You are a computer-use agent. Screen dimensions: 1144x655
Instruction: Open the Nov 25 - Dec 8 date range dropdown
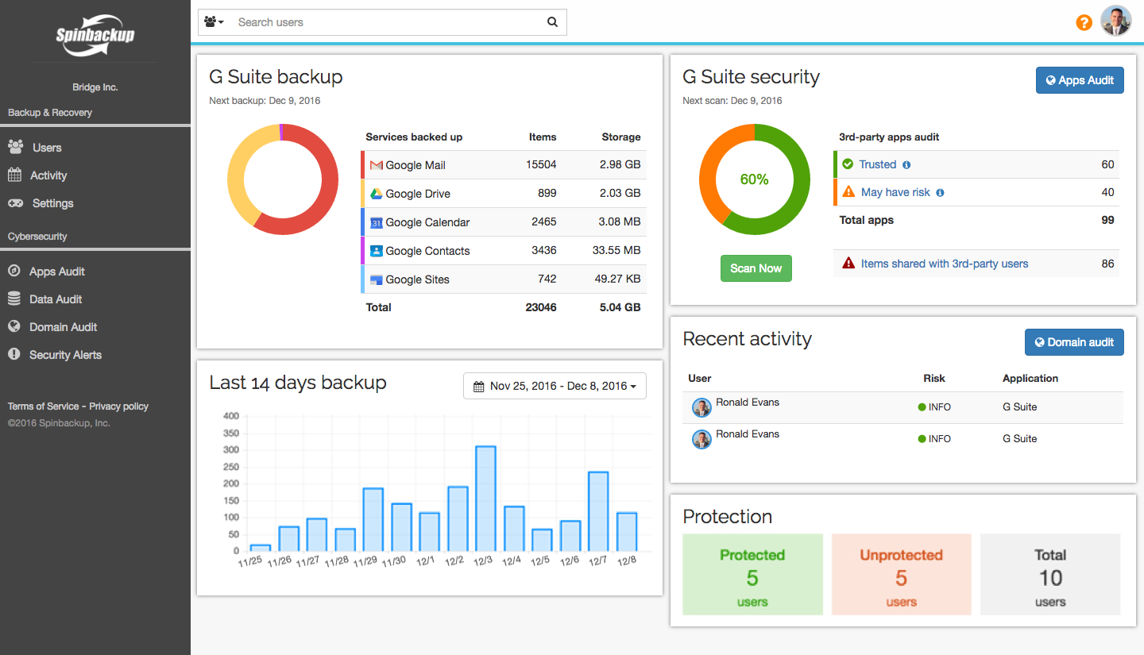555,387
